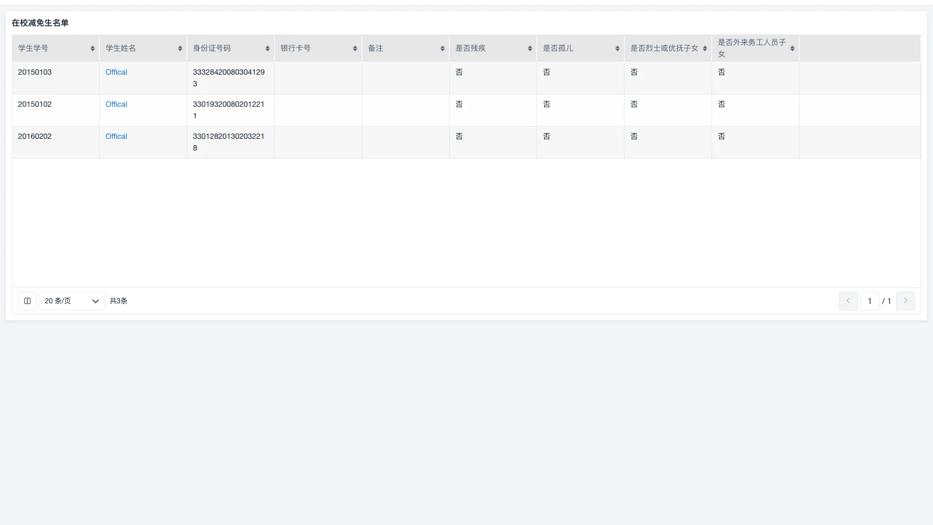Viewport: 933px width, 525px height.
Task: Sort by 学生学号 column sort icon
Action: point(93,48)
